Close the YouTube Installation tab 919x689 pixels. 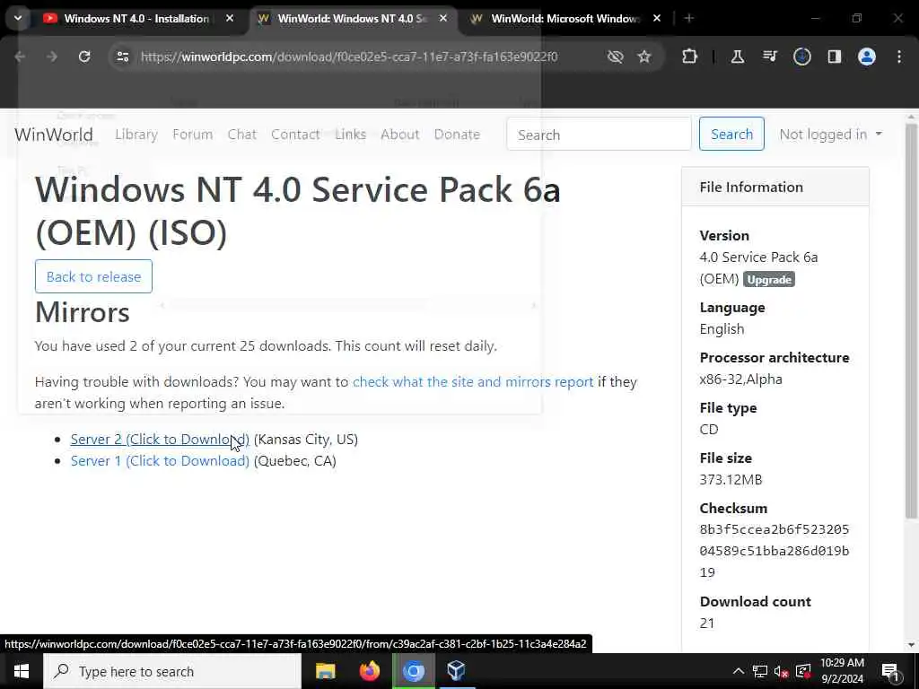coord(230,18)
